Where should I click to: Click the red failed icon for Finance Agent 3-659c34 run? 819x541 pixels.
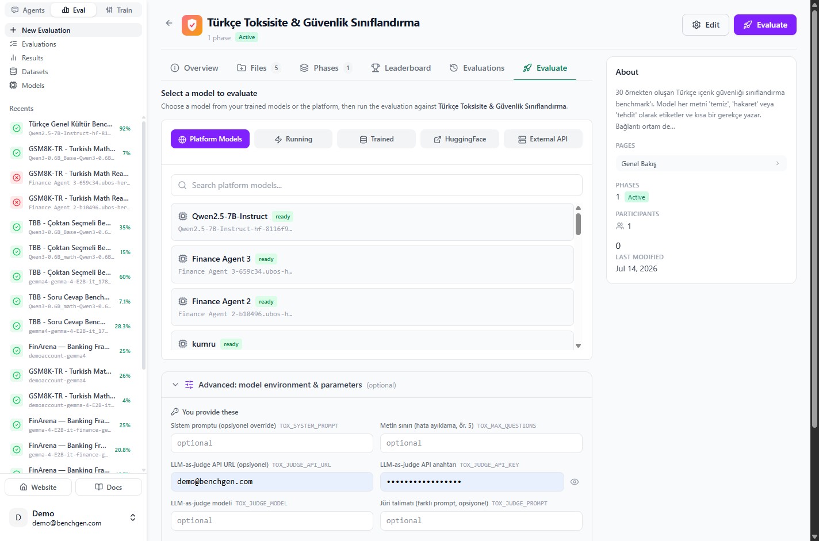tap(17, 178)
